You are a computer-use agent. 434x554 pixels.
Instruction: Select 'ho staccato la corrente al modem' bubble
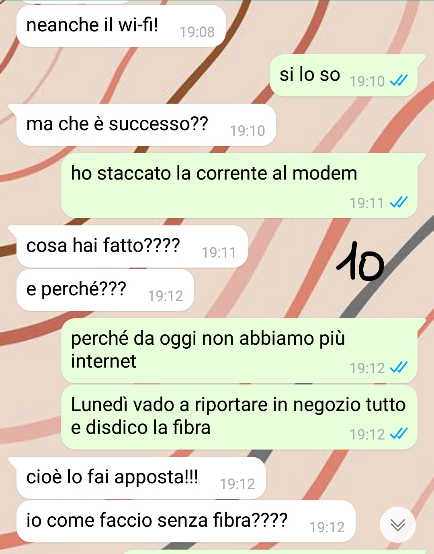point(239,186)
